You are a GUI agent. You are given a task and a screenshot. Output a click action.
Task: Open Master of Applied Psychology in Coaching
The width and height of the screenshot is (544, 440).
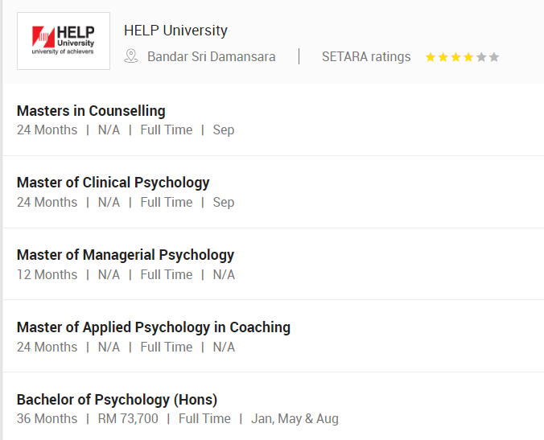[154, 327]
